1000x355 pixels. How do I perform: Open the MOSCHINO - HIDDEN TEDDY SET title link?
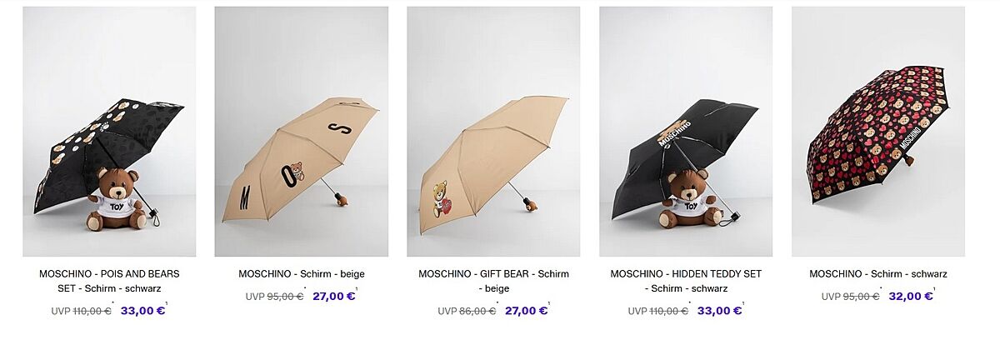click(x=686, y=281)
